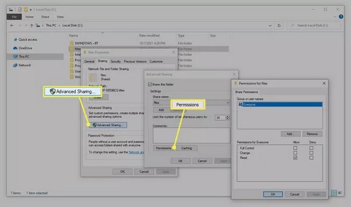Expand the ribbon chevron

pyautogui.click(x=335, y=17)
